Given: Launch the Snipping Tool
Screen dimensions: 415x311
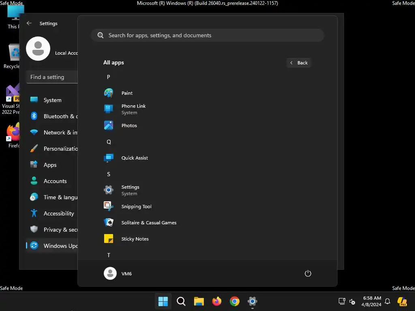Looking at the screenshot, I should [x=207, y=206].
